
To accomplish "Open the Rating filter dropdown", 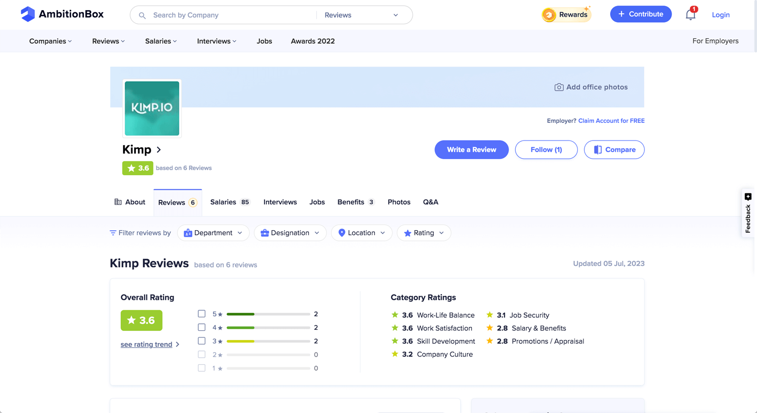I will click(424, 233).
